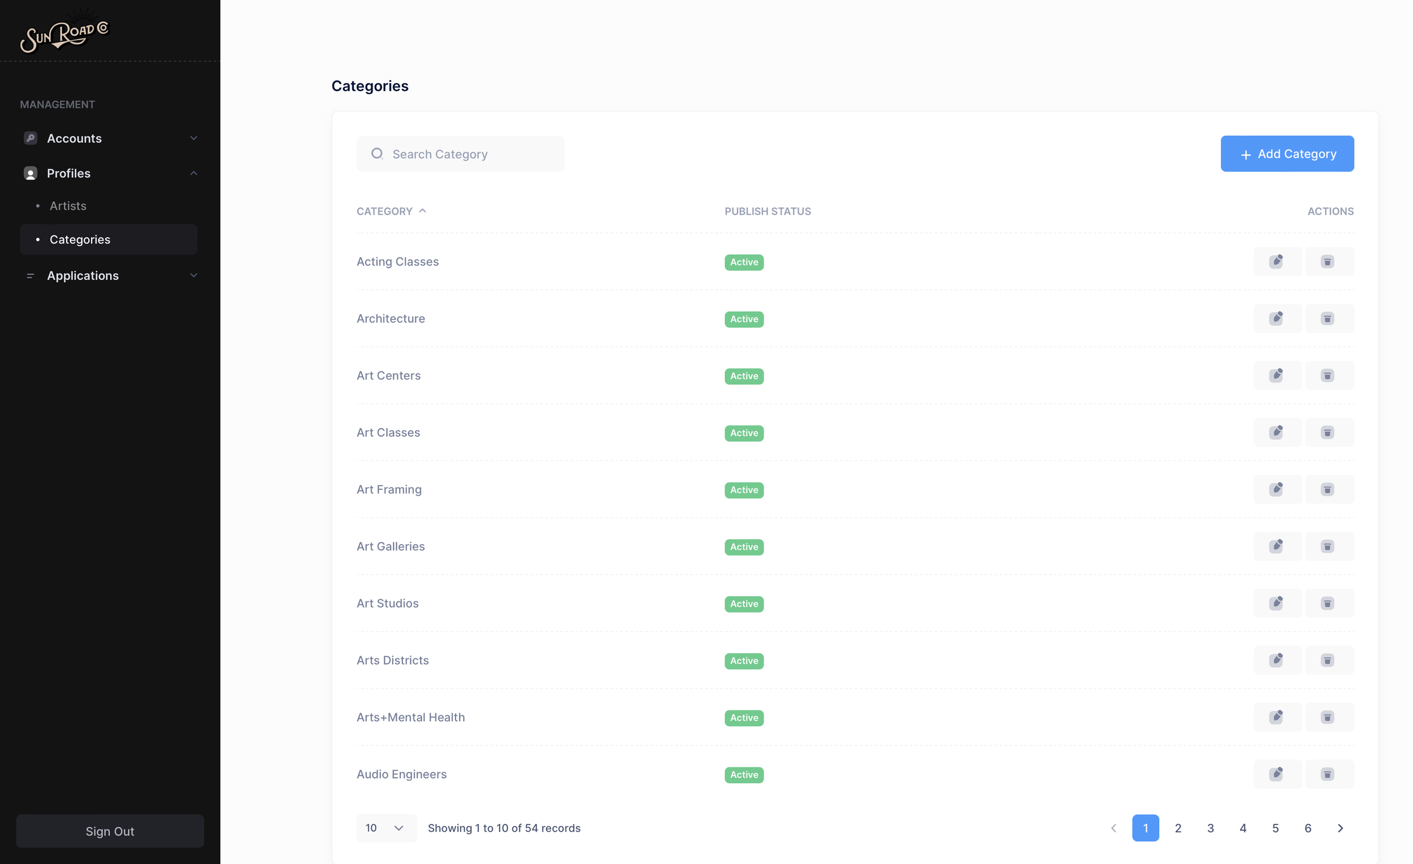Image resolution: width=1413 pixels, height=864 pixels.
Task: Click the delete icon for Architecture
Action: click(x=1329, y=318)
